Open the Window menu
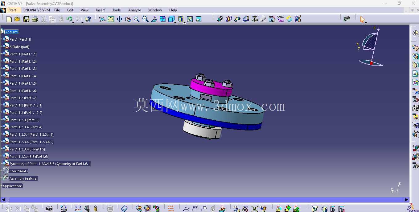The width and height of the screenshot is (419, 212). point(155,10)
